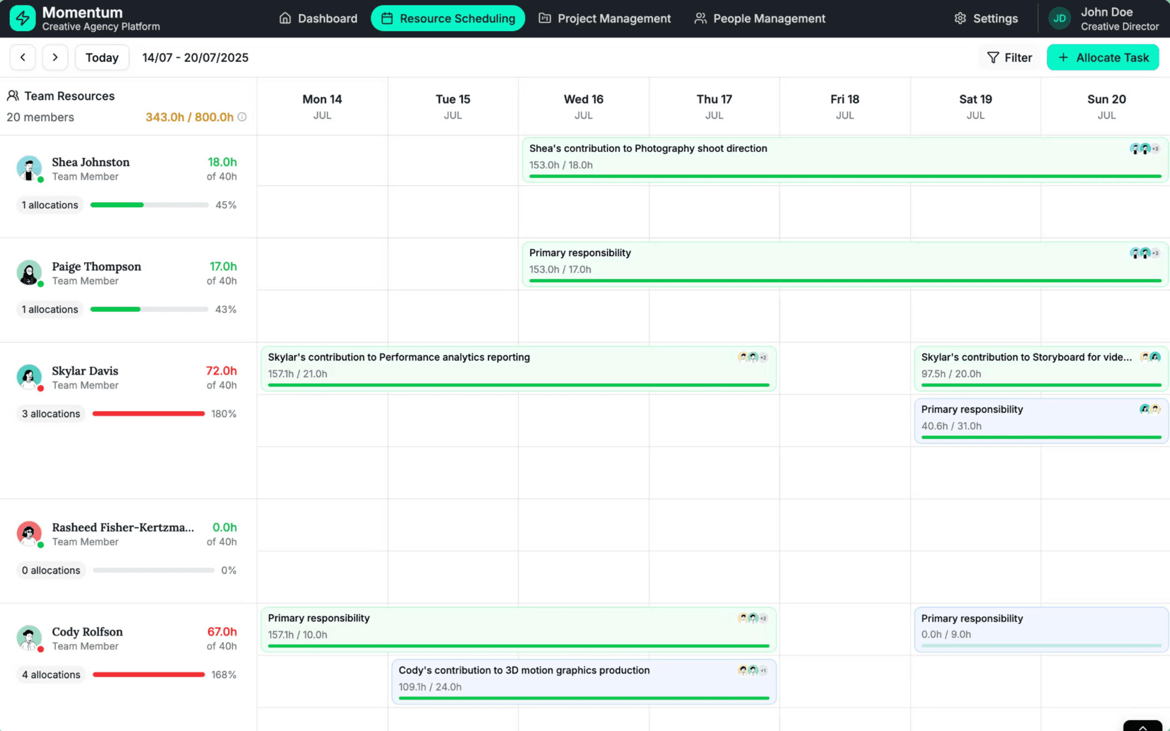Image resolution: width=1170 pixels, height=731 pixels.
Task: Click Skylar Davis's red 180% utilization bar
Action: (148, 414)
